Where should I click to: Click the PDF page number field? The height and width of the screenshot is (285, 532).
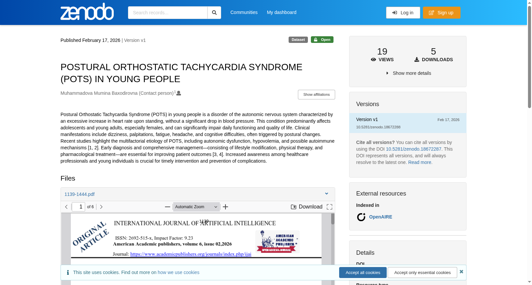pos(78,207)
